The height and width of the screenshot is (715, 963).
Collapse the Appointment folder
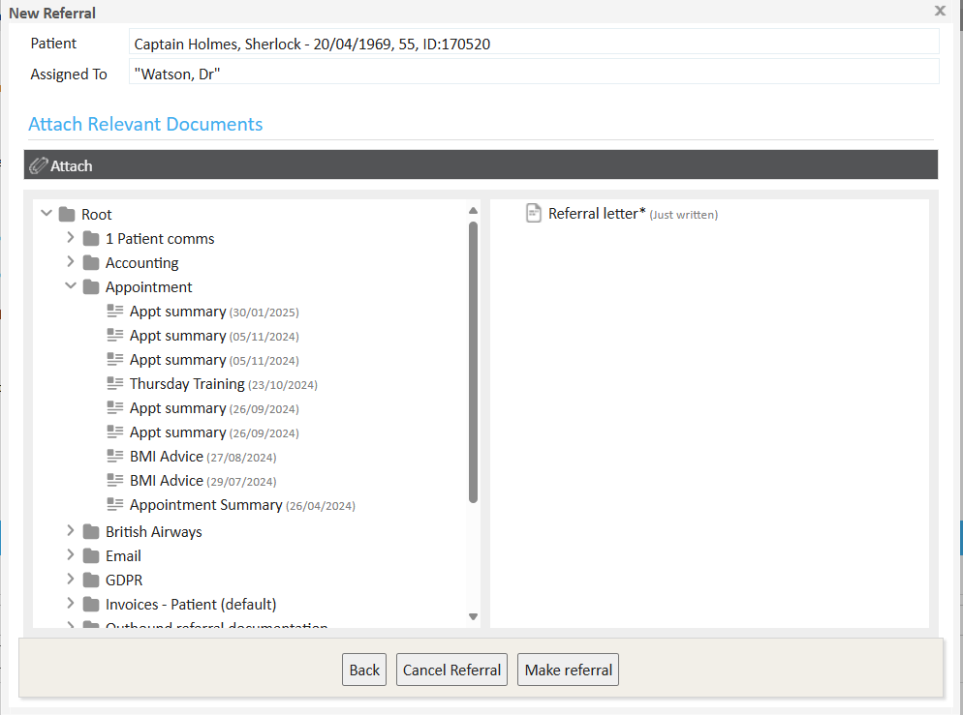point(71,286)
